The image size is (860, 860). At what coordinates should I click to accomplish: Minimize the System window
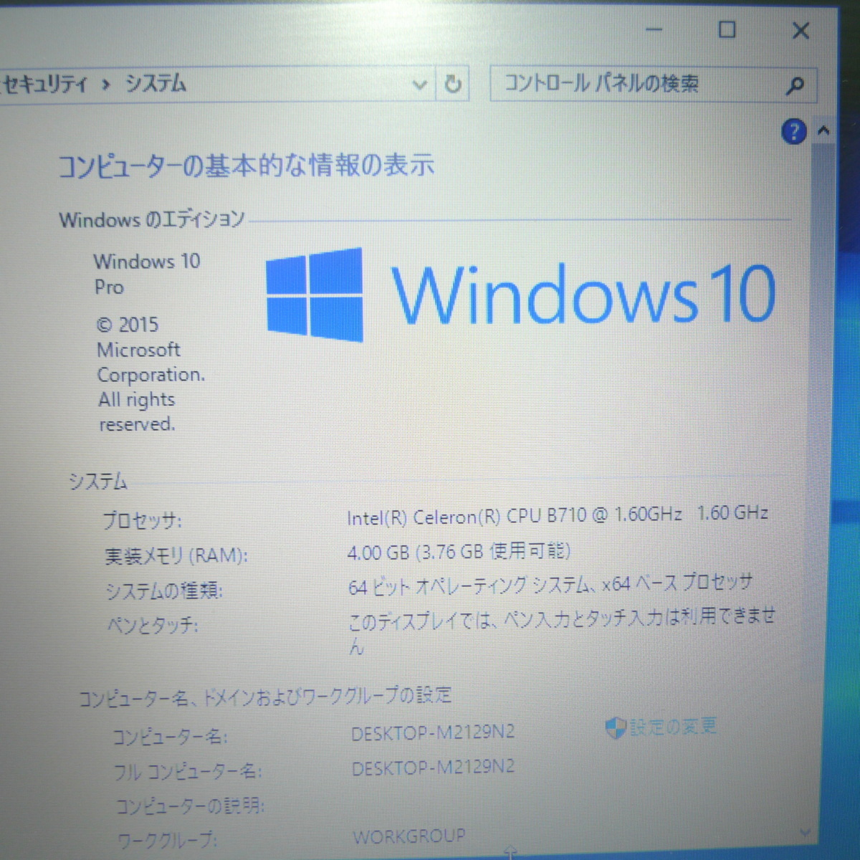click(654, 31)
